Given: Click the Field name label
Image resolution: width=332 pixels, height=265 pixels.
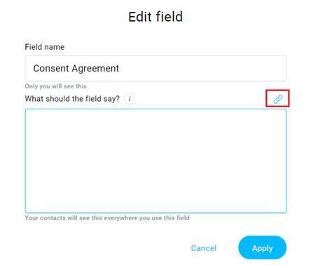Looking at the screenshot, I should (x=45, y=47).
